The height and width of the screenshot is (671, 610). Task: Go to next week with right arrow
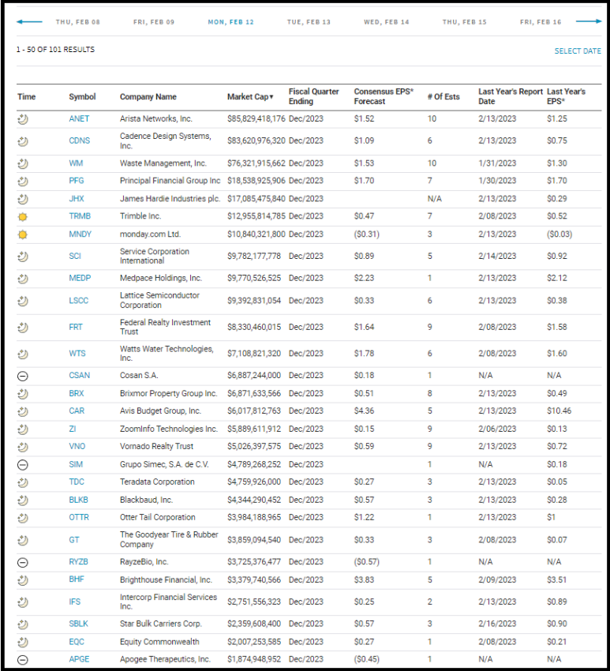click(x=589, y=21)
